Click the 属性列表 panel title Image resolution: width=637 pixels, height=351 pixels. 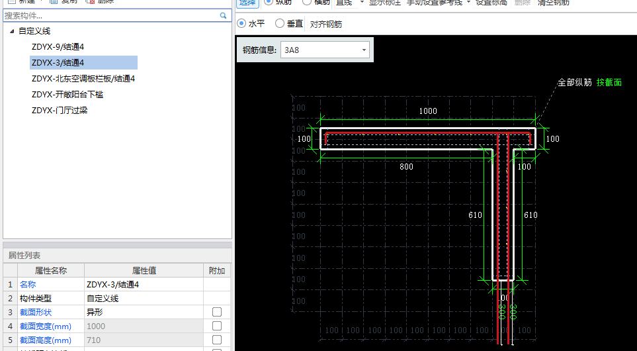tap(24, 256)
